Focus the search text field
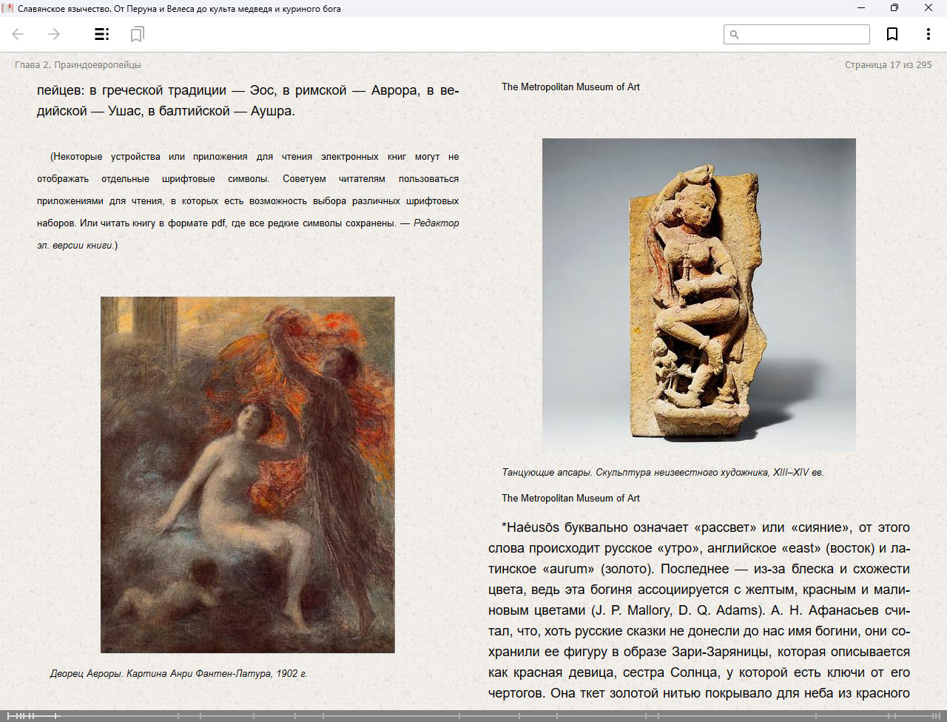947x722 pixels. [x=803, y=34]
